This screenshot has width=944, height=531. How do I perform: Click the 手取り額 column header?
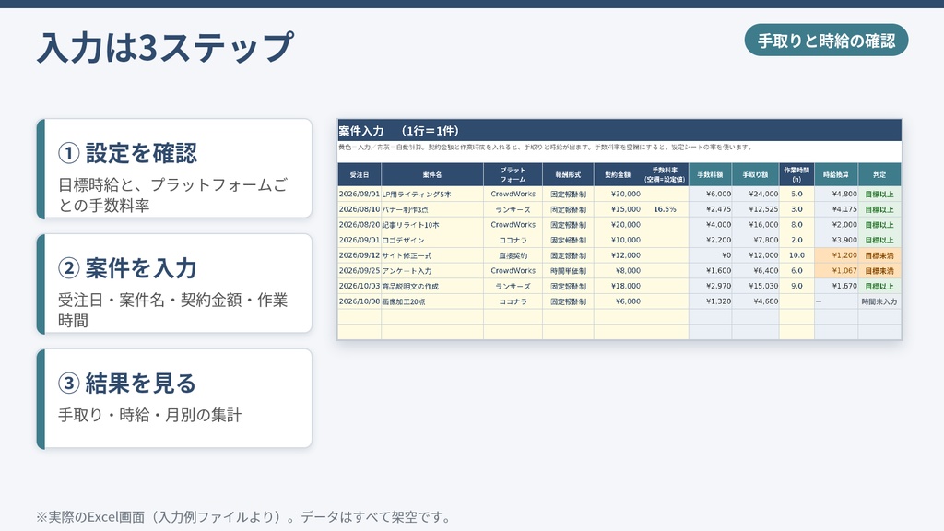[756, 174]
